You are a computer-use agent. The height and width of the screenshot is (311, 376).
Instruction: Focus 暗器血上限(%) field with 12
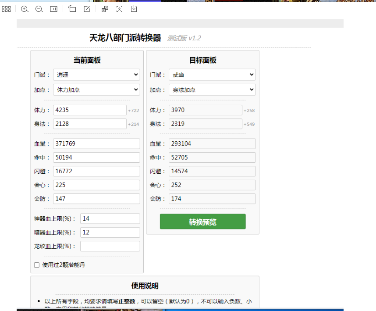pos(110,232)
